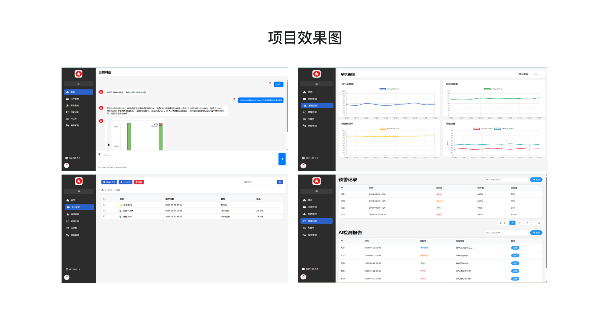Open 文件管理 in chat screen sidebar
Screen dimensions: 610x311
point(78,99)
